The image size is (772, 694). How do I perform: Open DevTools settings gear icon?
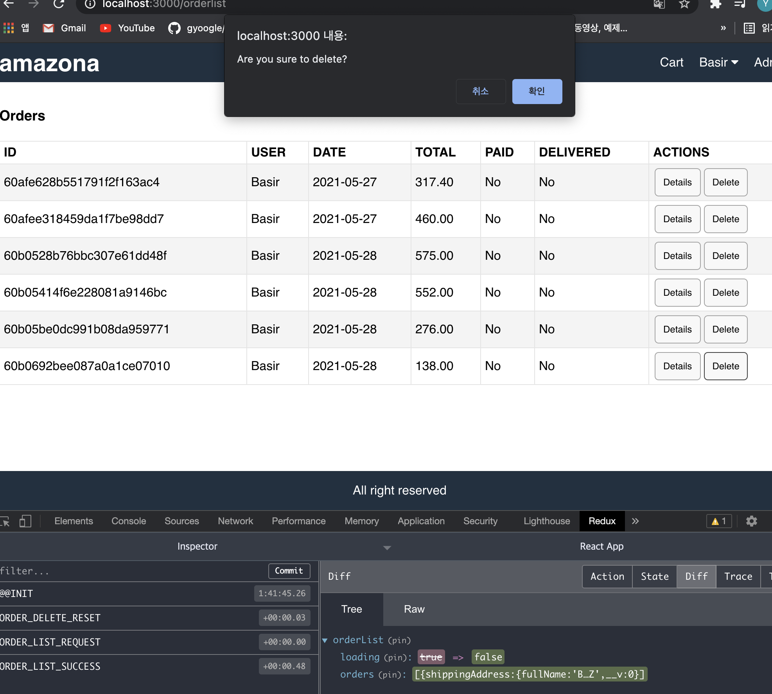click(751, 521)
